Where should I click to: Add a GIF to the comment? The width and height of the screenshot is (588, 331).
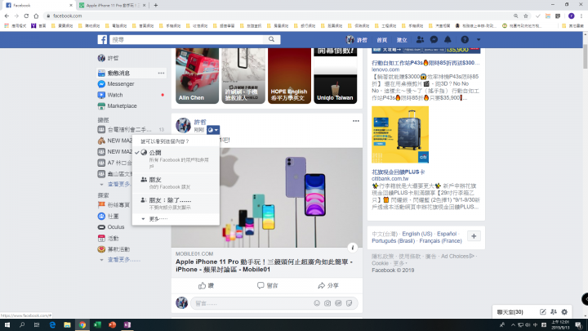click(x=338, y=303)
